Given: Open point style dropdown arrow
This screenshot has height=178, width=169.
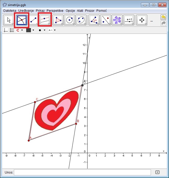Looking at the screenshot, I should (x=45, y=30).
